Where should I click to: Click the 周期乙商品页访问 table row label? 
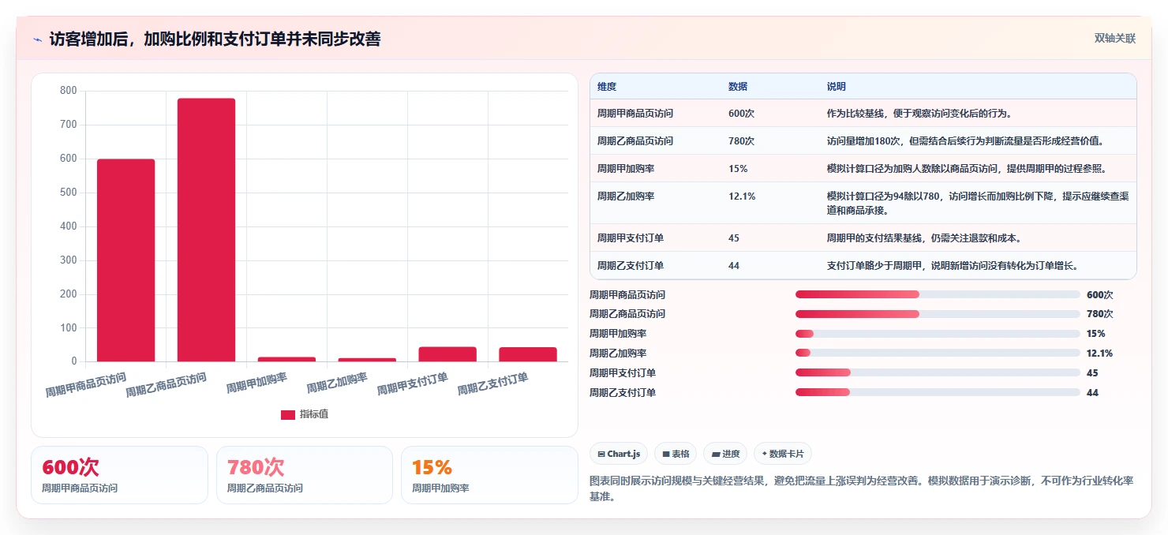click(635, 140)
